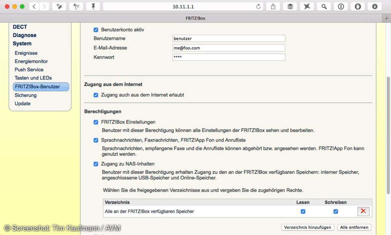Click the 'Verzeichnis hinzufügen' button

308,227
